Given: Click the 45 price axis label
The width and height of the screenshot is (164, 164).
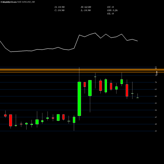Looking at the screenshot, I should click(156, 117).
